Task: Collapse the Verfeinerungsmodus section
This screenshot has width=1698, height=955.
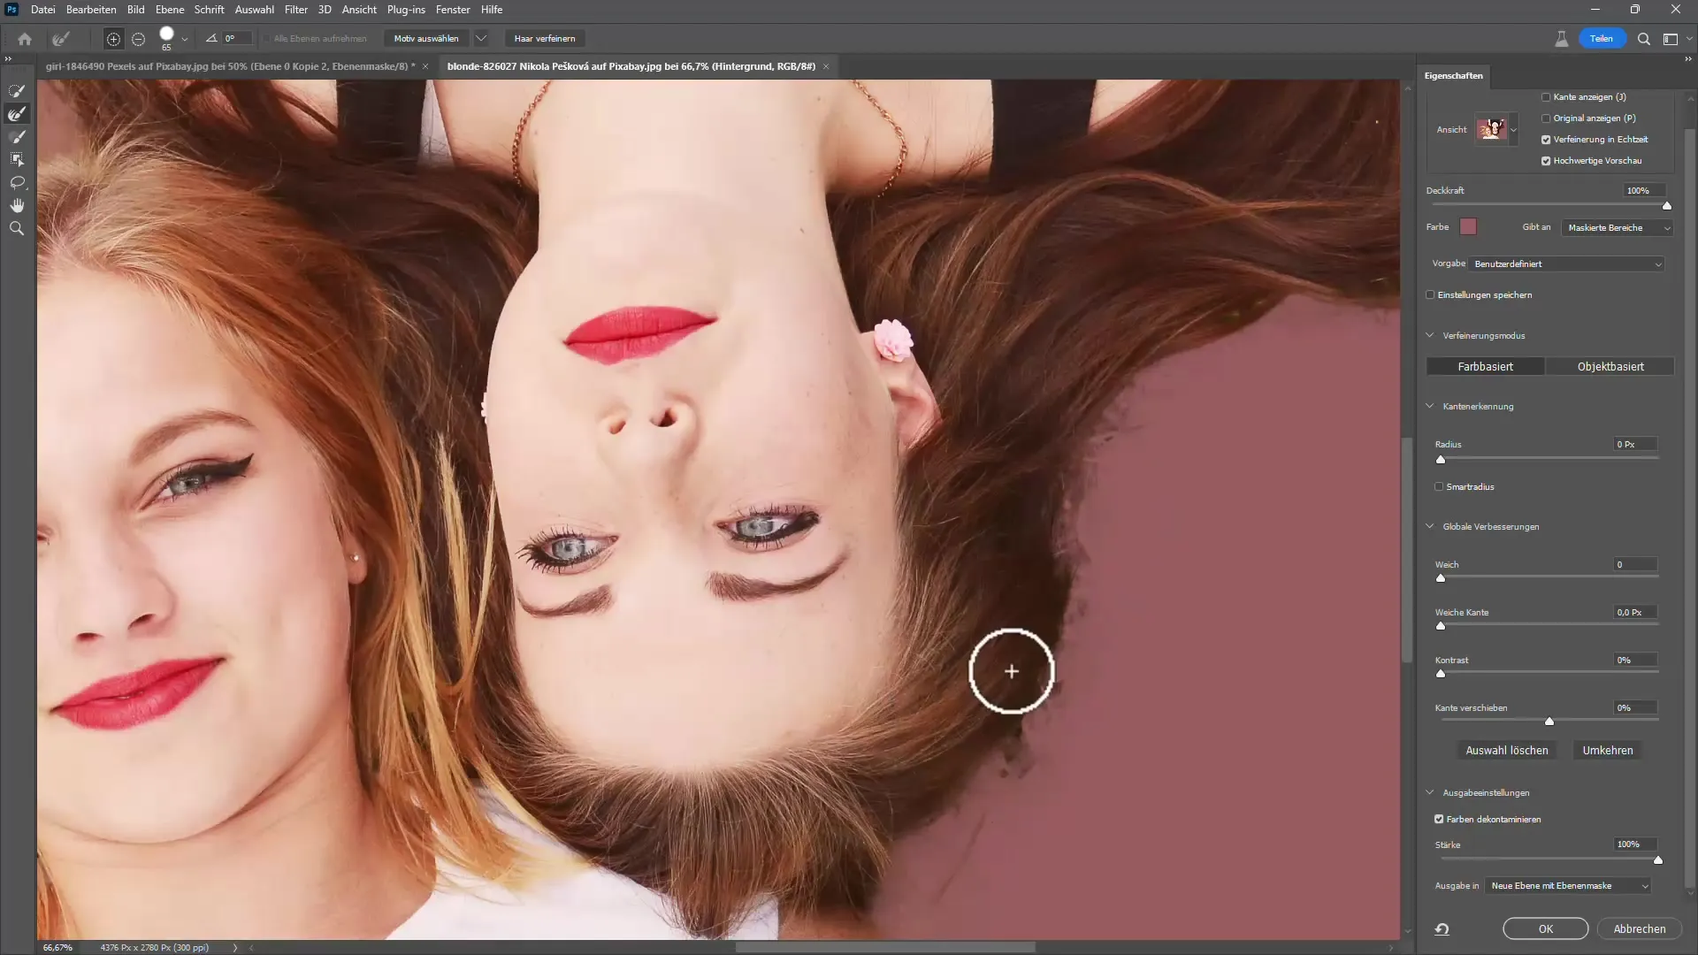Action: pos(1430,336)
